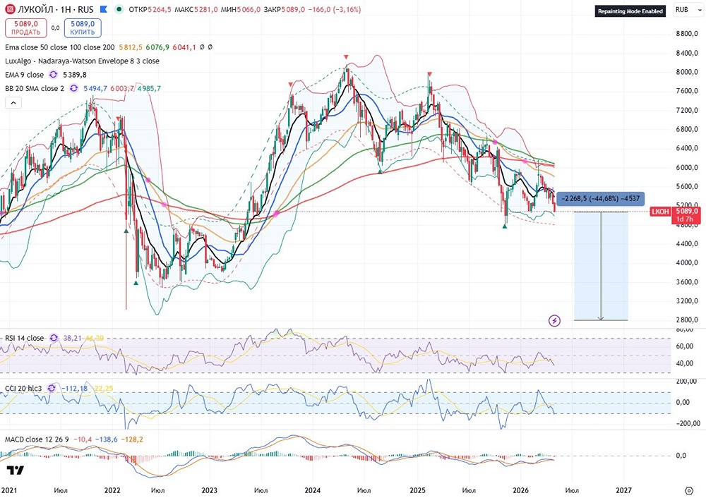Collapse the indicator legend with chevron button
706x498 pixels.
tap(13, 103)
